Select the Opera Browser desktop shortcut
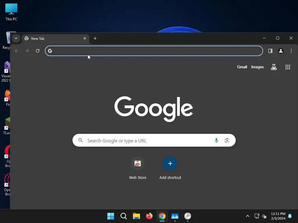 (x=7, y=156)
